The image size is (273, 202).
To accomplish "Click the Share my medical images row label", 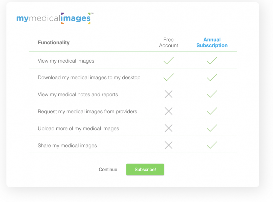I will coord(67,145).
